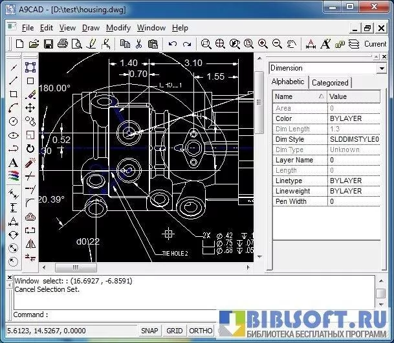Click the Print icon in toolbar
Image resolution: width=394 pixels, height=343 pixels.
coord(63,44)
